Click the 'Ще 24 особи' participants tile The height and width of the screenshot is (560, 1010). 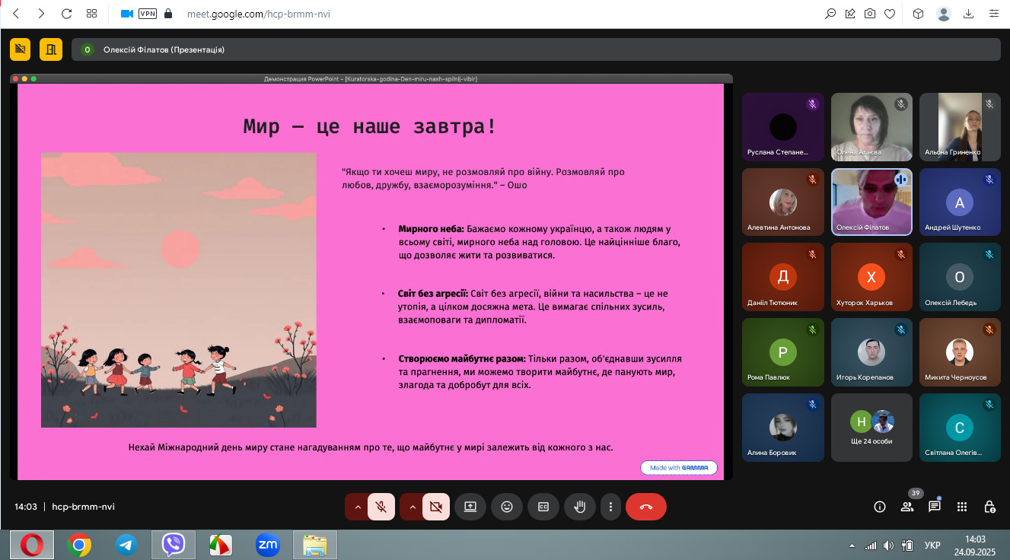point(871,428)
